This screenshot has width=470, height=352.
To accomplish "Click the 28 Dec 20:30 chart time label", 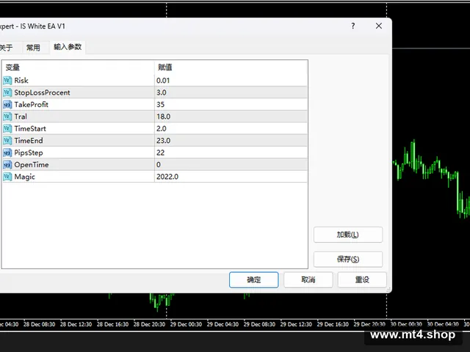I will (x=149, y=324).
